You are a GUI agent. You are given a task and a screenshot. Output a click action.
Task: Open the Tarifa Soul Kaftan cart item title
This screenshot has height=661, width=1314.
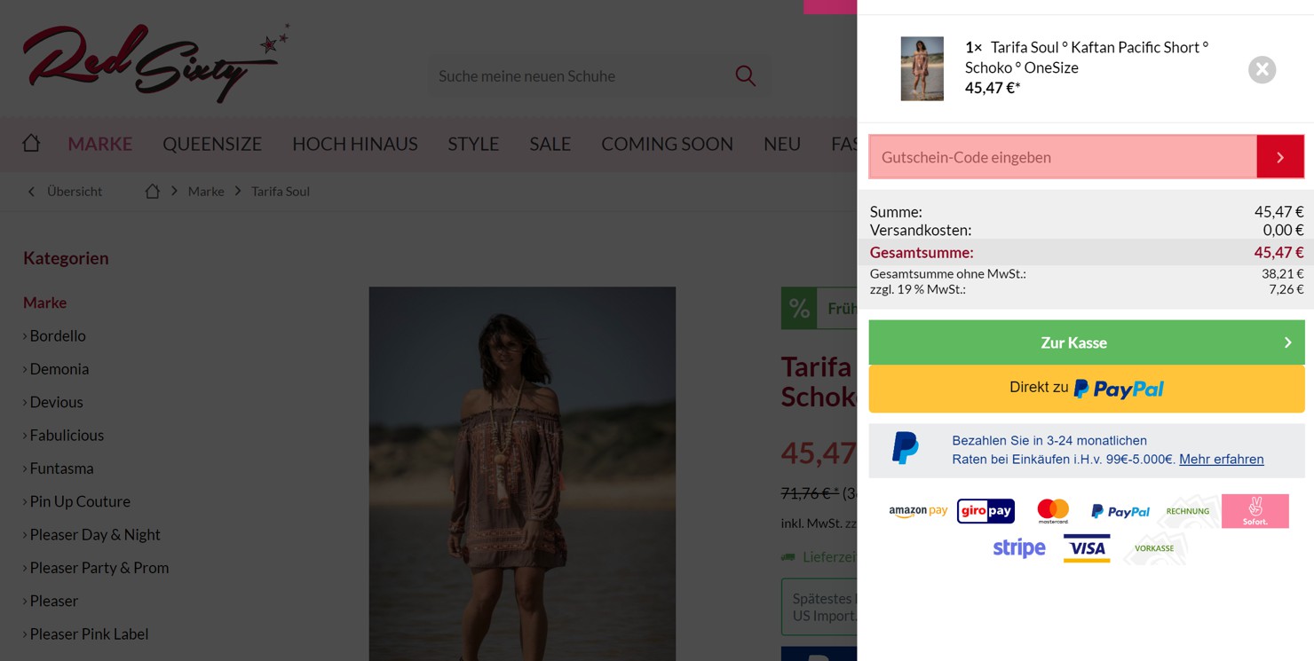click(1087, 58)
